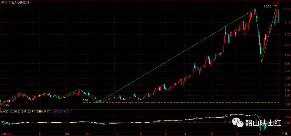Click month 9 on the time axis
Image resolution: width=291 pixels, height=136 pixels.
click(x=40, y=134)
